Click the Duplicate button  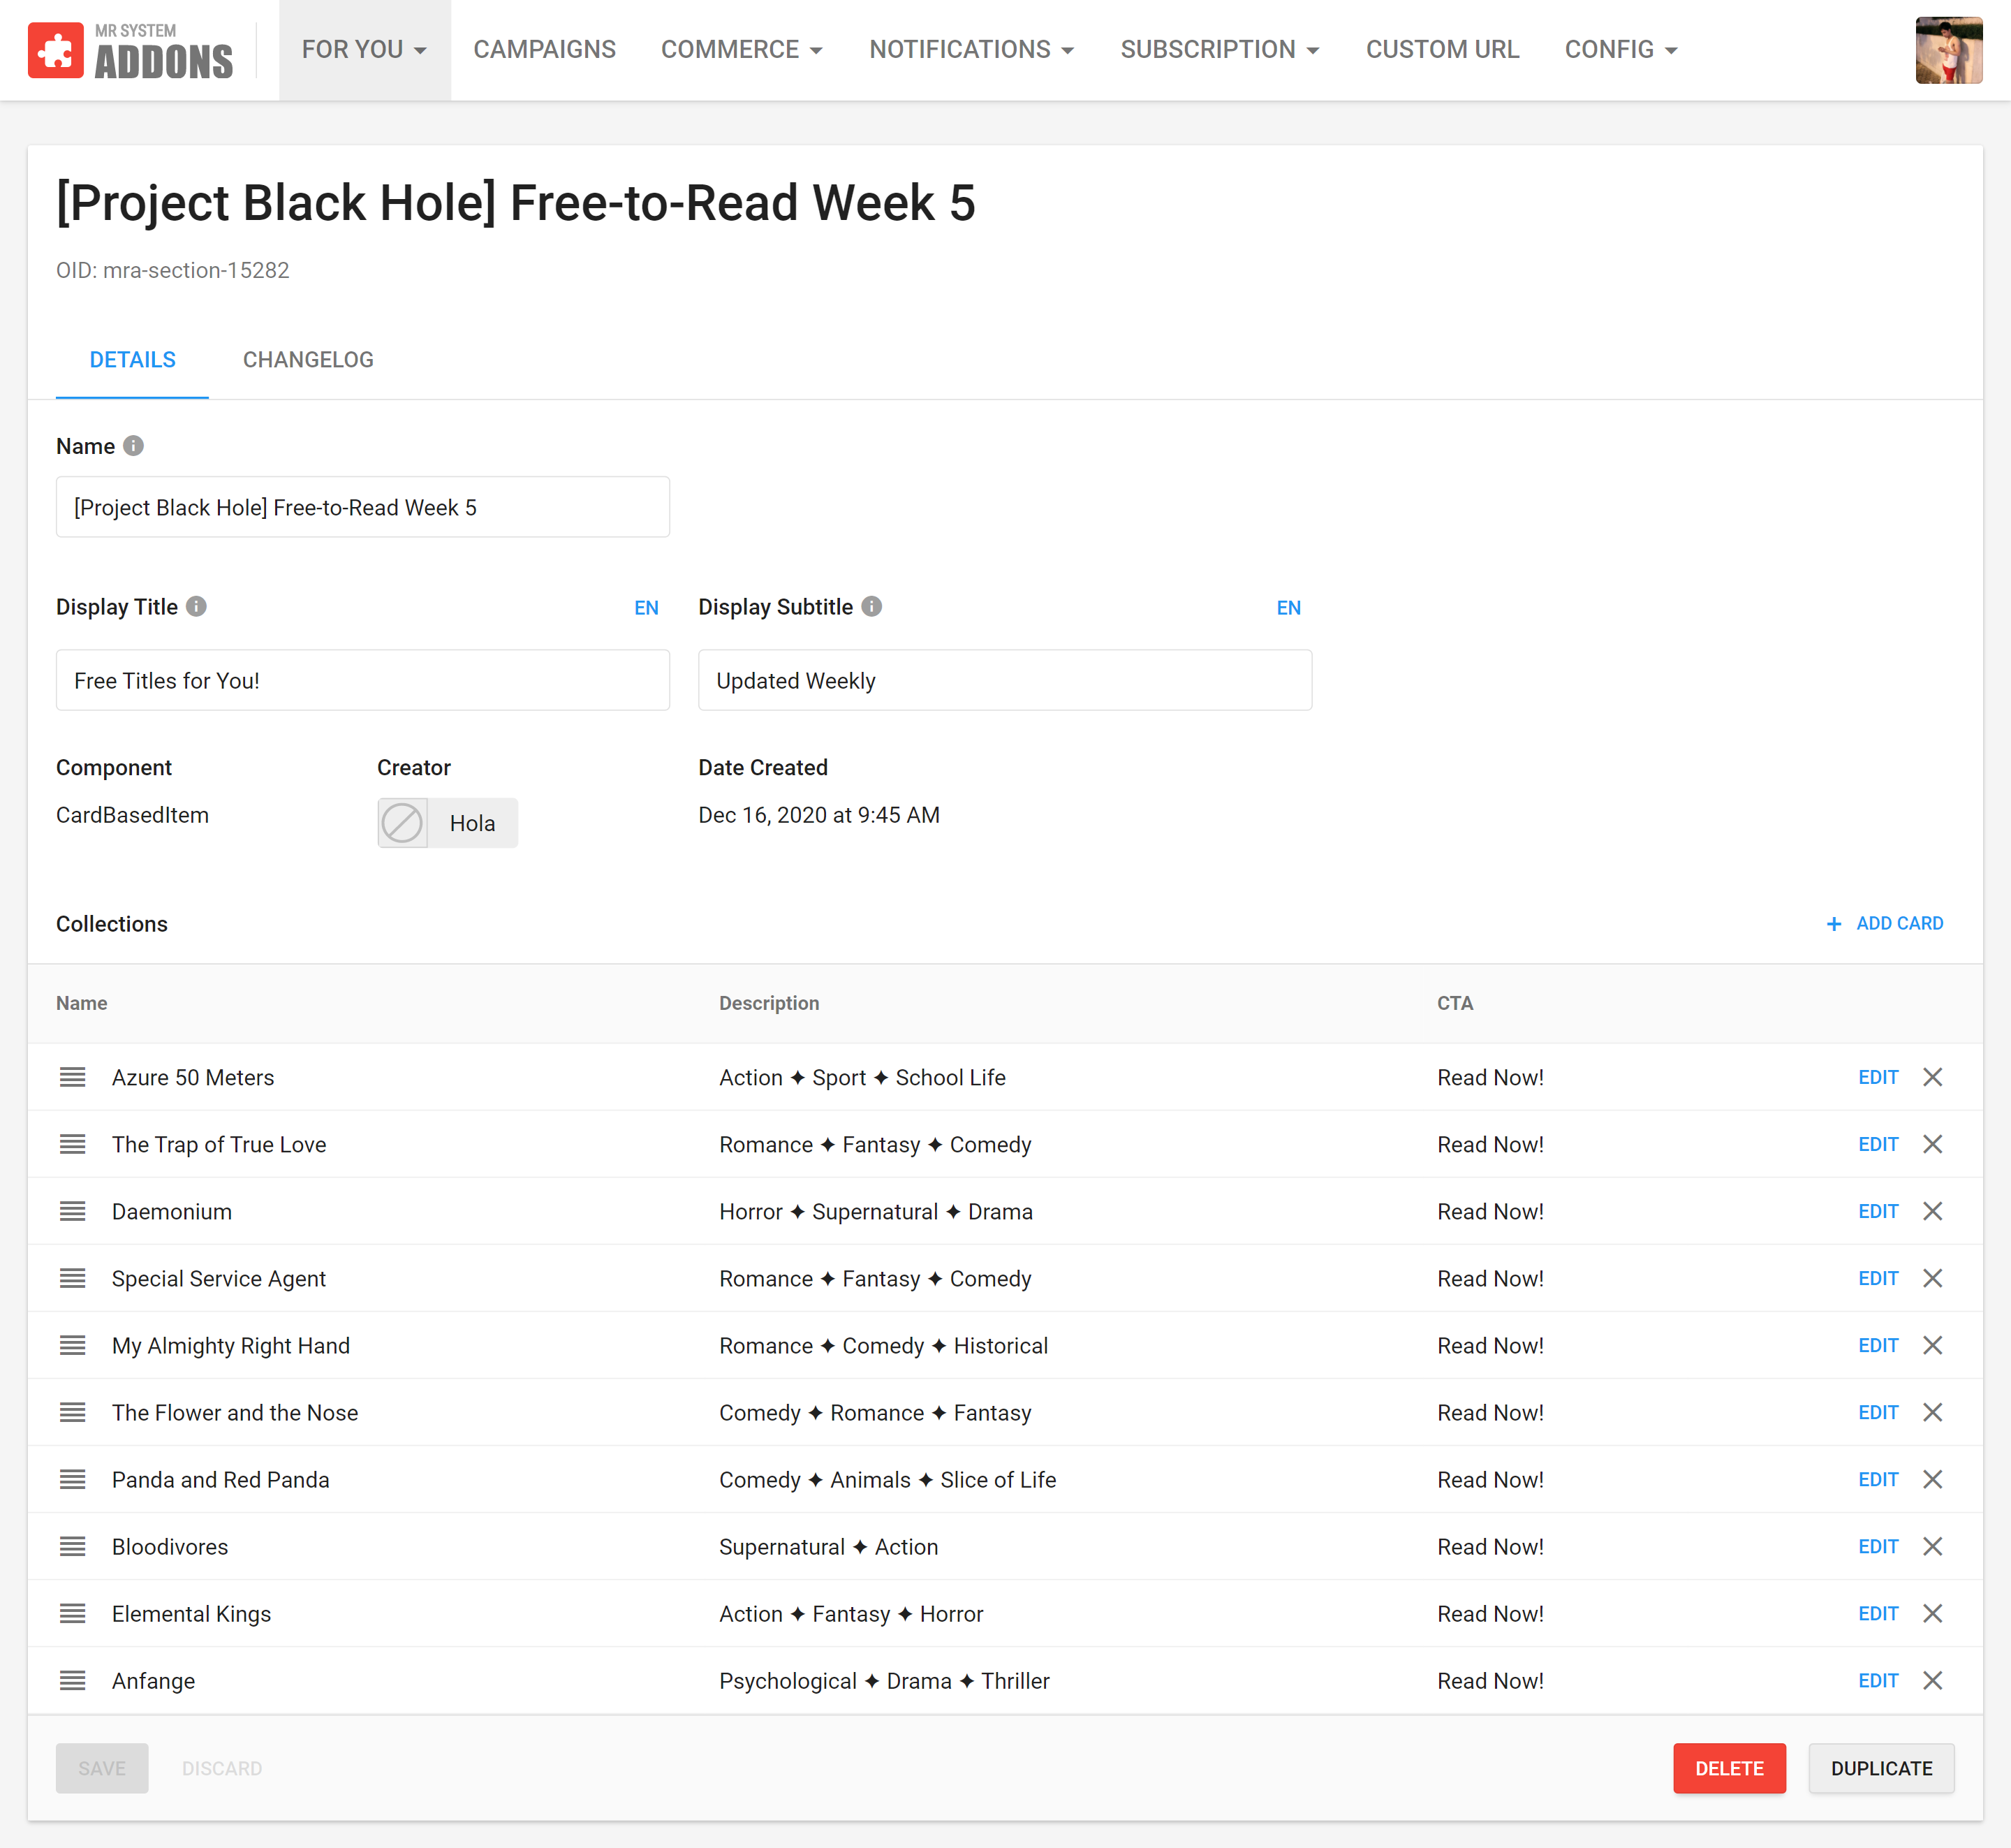[1880, 1768]
